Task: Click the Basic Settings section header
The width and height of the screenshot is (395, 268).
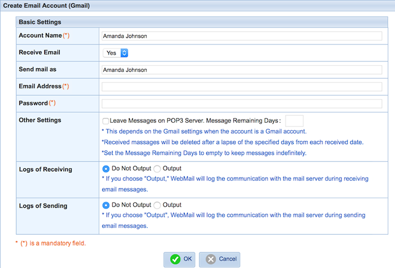Action: pos(40,22)
